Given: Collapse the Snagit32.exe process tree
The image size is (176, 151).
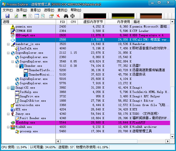Looking at the screenshot, I should point(8,88).
